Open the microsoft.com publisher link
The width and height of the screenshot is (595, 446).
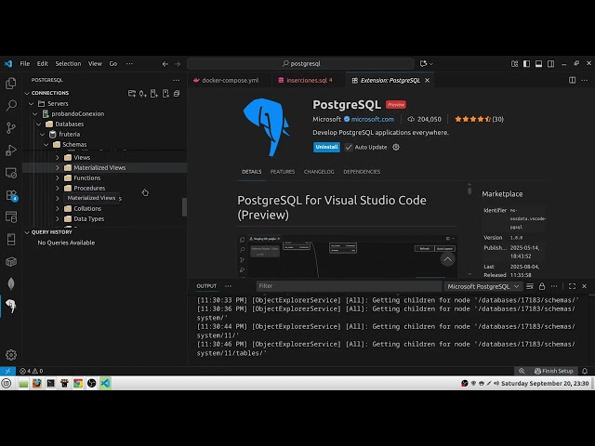(372, 119)
